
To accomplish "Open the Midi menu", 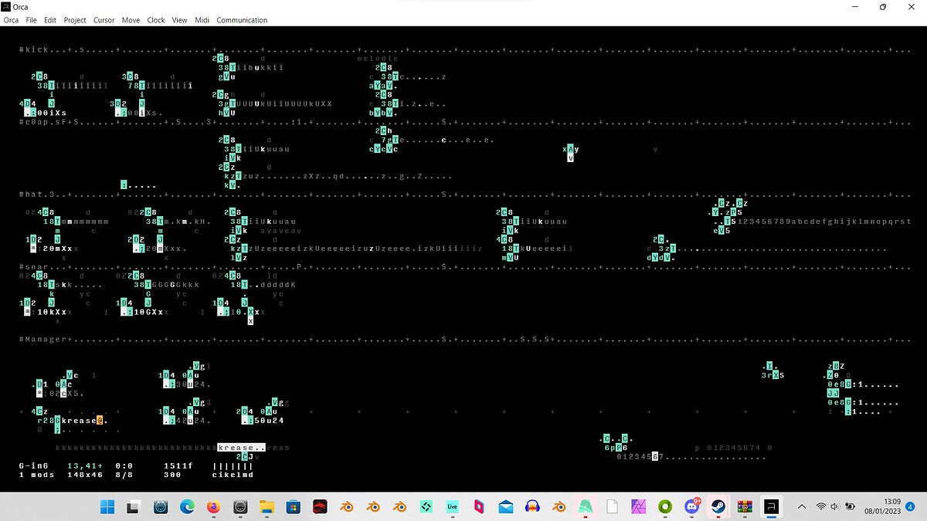I will 202,20.
